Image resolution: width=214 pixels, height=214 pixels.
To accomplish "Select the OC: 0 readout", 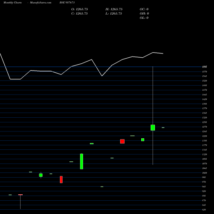I will coord(144,9).
